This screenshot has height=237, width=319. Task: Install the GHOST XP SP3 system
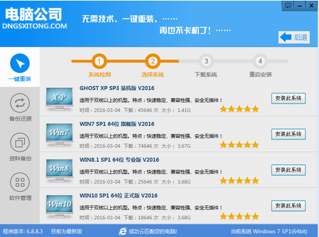[288, 98]
